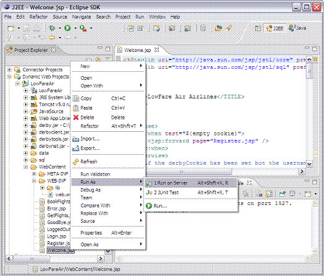Choose Run Validation from context menu
The image size is (324, 276).
pos(108,174)
